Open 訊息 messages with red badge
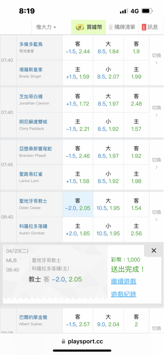The image size is (164, 355). tap(150, 27)
